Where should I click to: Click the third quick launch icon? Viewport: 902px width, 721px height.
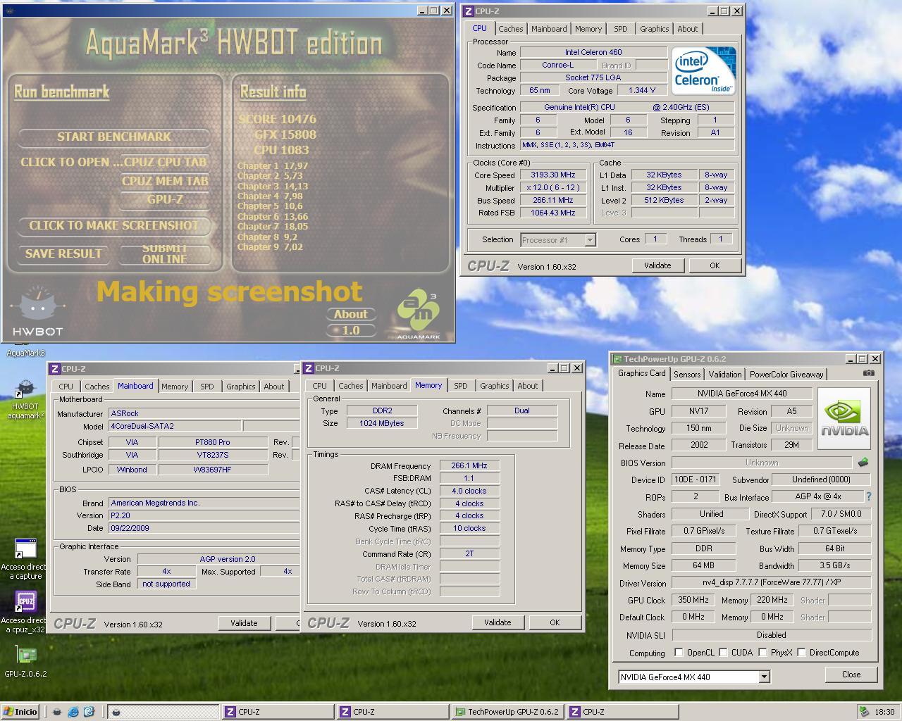[89, 712]
